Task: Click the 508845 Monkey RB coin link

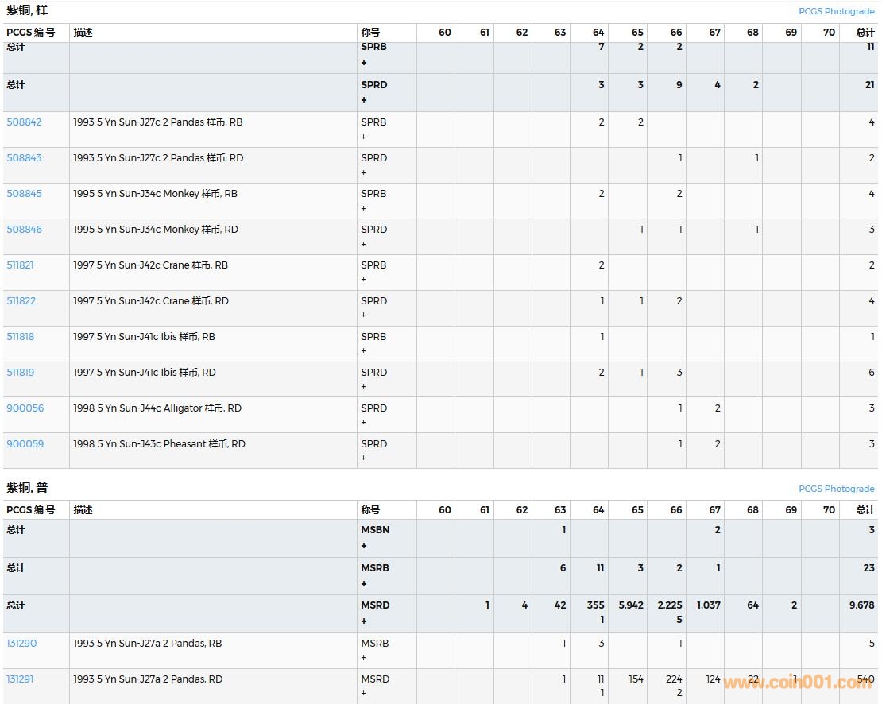Action: [24, 194]
